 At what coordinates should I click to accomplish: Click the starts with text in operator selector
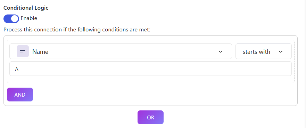coord(256,52)
